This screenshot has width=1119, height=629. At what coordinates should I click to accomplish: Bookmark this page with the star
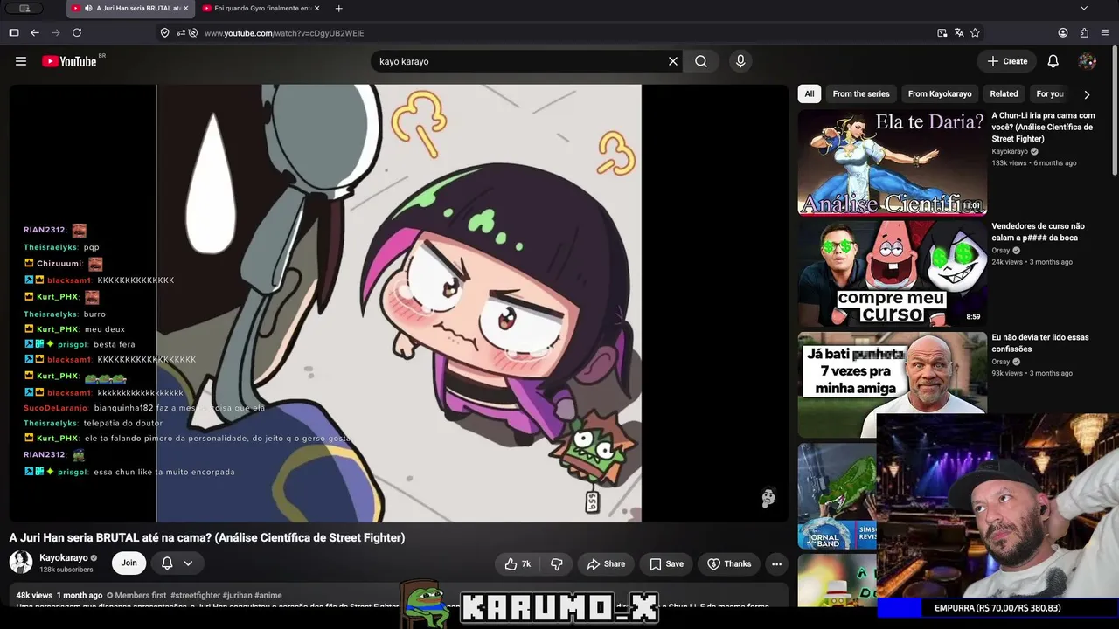(975, 32)
